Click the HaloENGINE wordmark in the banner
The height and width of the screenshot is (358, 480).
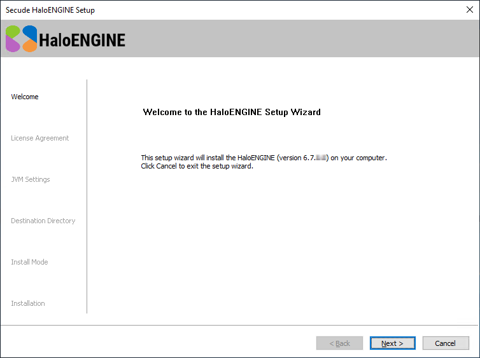point(82,40)
